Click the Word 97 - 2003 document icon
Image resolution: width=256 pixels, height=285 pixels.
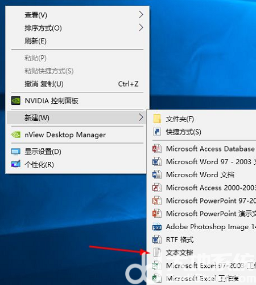(157, 162)
